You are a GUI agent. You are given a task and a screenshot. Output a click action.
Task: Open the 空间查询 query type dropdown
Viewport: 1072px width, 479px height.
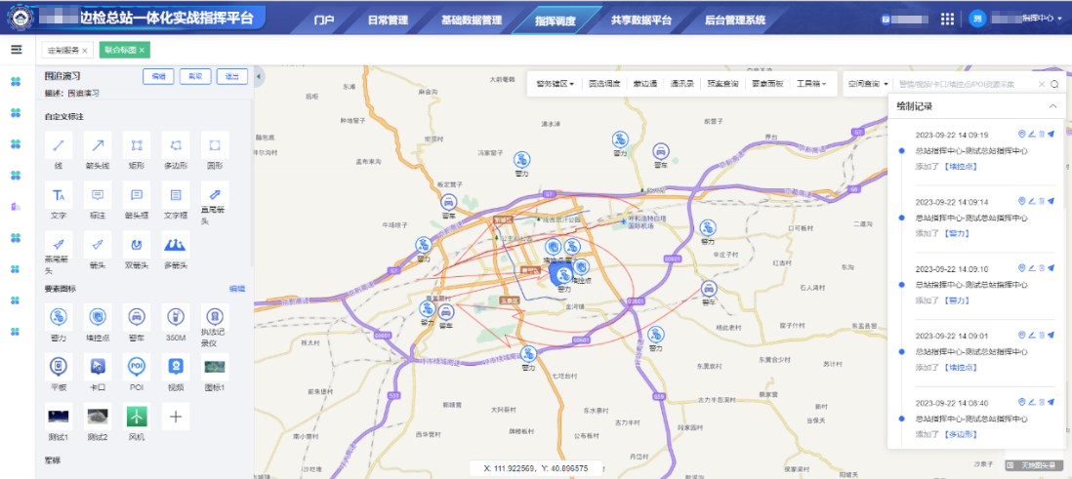(868, 84)
